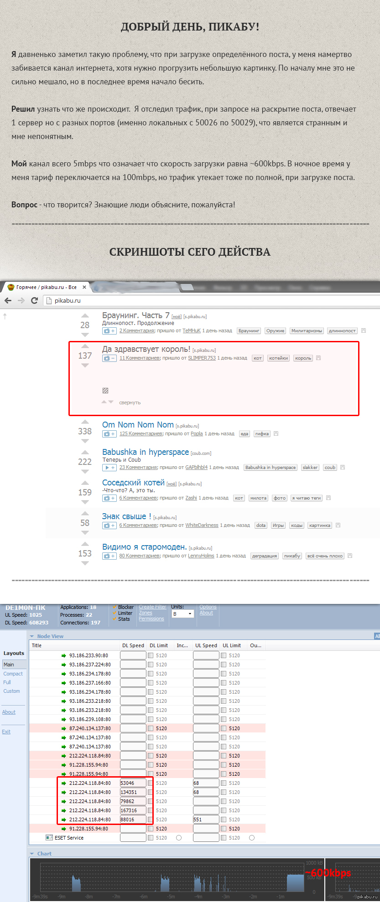Upvote the 'Om Nom Nom Nom' post
The width and height of the screenshot is (380, 902).
(x=85, y=422)
